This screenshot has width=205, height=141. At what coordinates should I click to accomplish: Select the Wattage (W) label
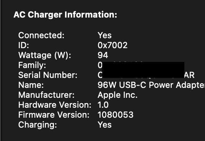click(45, 55)
